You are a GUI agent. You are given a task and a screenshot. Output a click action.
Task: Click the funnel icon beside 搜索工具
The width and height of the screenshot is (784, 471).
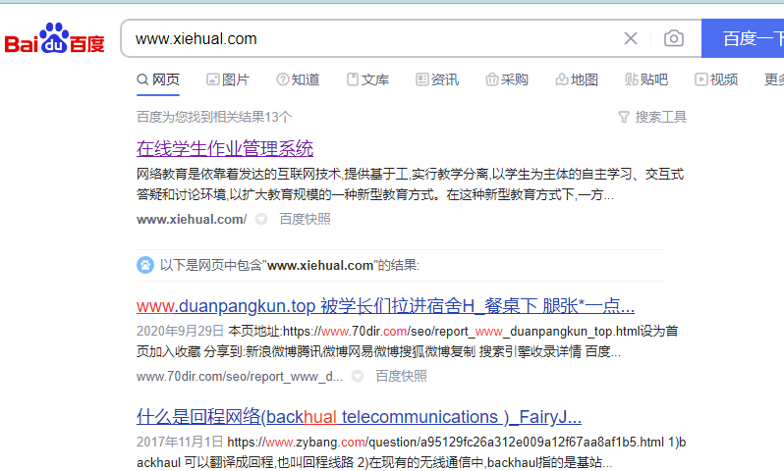(624, 118)
